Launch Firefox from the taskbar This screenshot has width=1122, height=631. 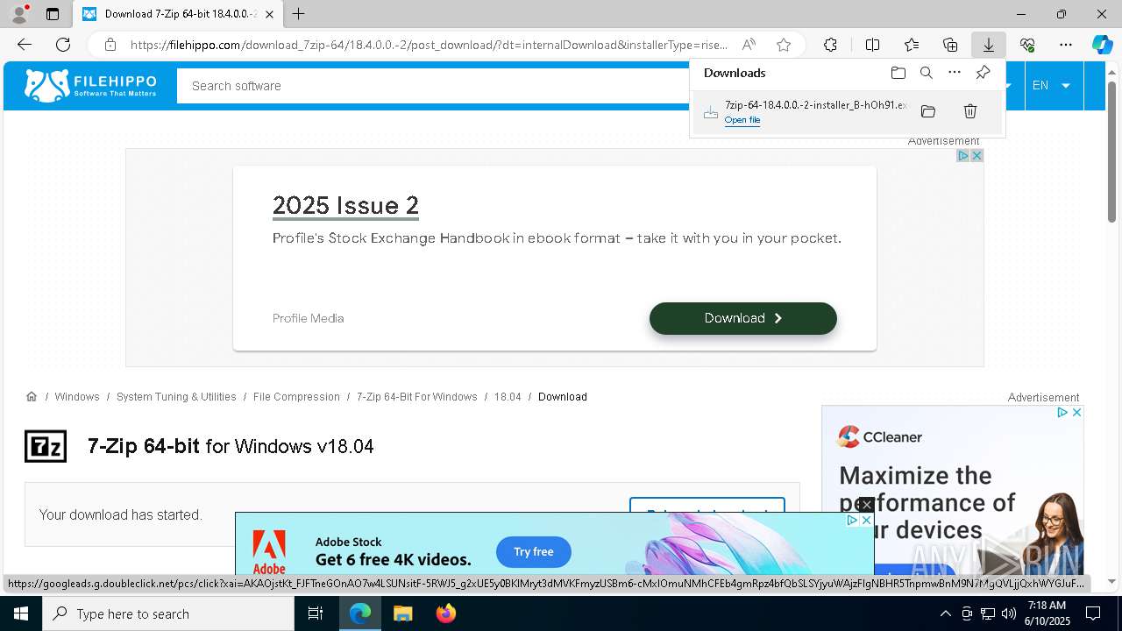pyautogui.click(x=445, y=613)
